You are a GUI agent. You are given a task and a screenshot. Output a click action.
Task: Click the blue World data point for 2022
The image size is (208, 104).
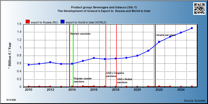pyautogui.click(x=159, y=42)
